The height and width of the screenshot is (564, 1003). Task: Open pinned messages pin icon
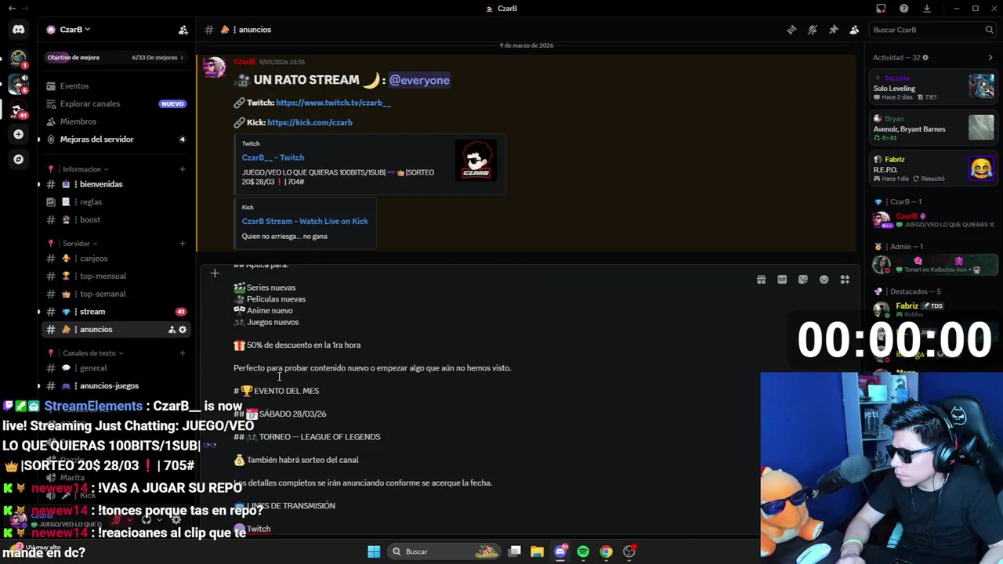(834, 30)
